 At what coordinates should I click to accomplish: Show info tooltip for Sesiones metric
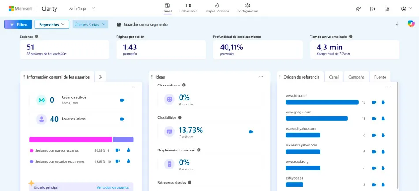(37, 37)
